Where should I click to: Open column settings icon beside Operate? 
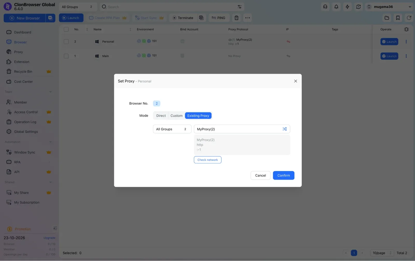(x=406, y=29)
